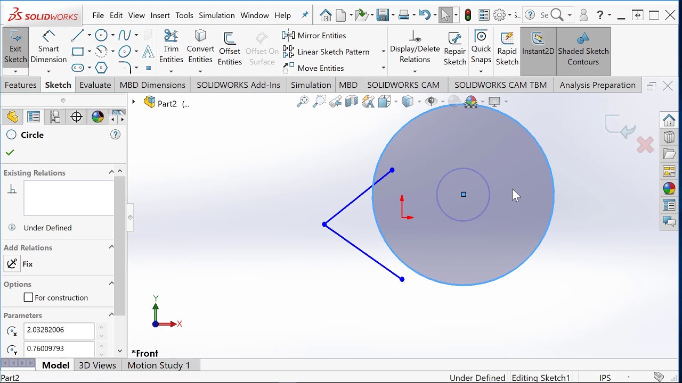The width and height of the screenshot is (682, 383).
Task: Collapse the Add Relations section
Action: tap(111, 247)
